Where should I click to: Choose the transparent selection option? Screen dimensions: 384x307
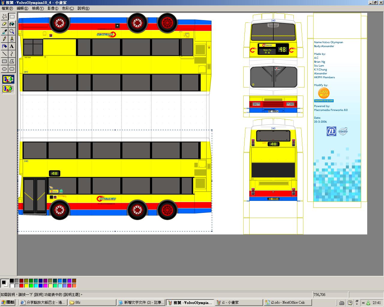pyautogui.click(x=8, y=89)
